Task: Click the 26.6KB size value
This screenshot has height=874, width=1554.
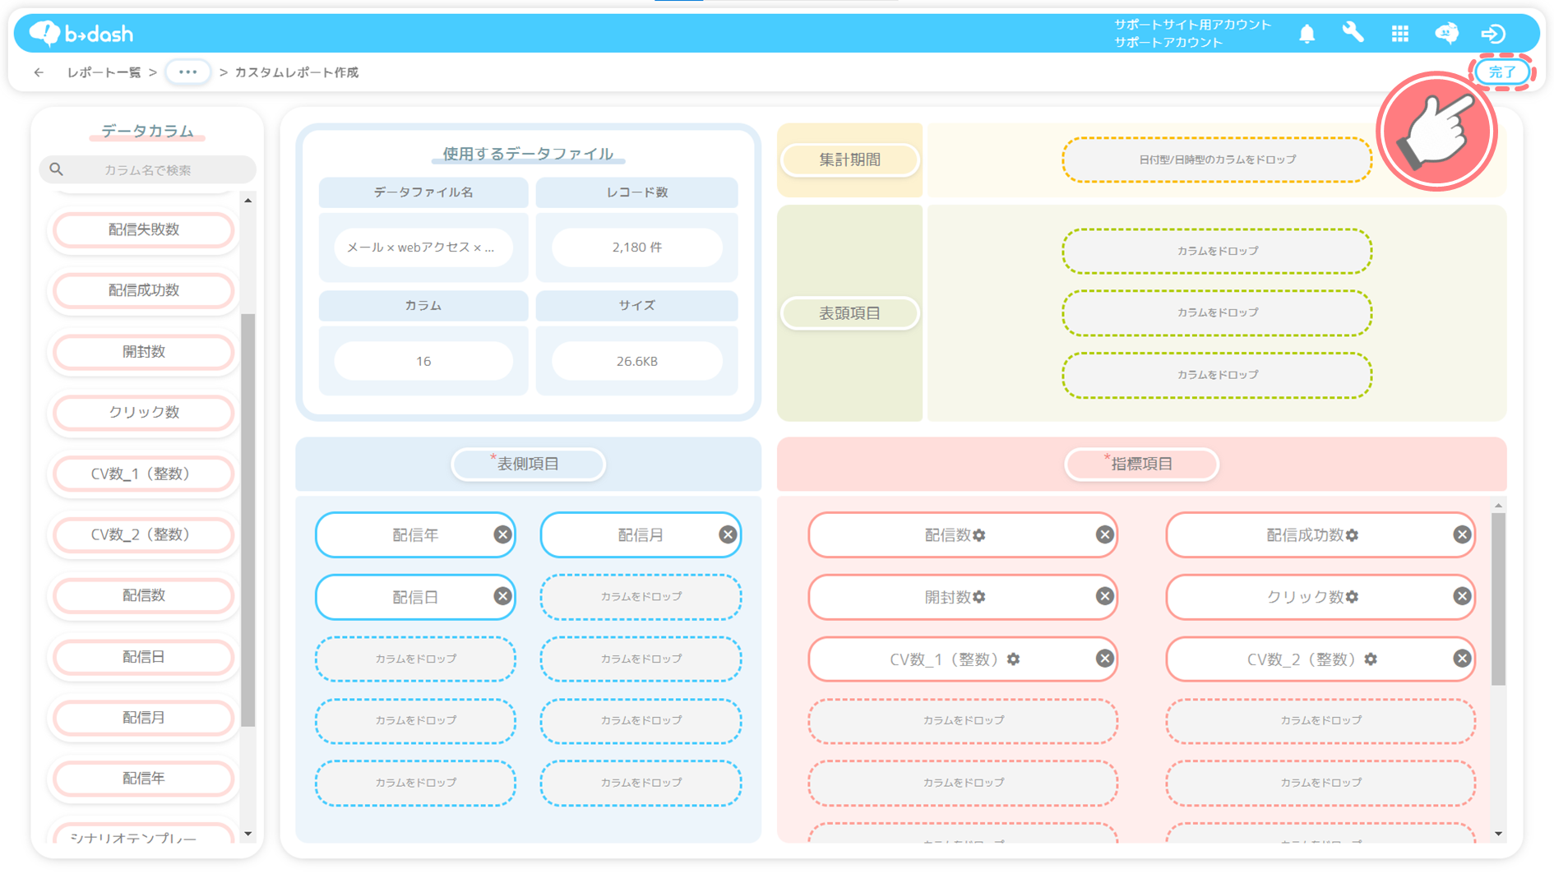Action: click(636, 361)
